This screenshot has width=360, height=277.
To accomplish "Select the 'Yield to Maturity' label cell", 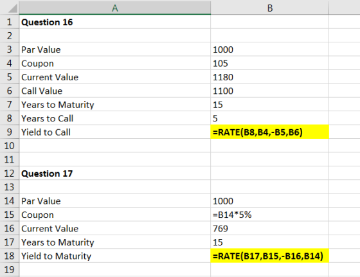I will coord(115,256).
